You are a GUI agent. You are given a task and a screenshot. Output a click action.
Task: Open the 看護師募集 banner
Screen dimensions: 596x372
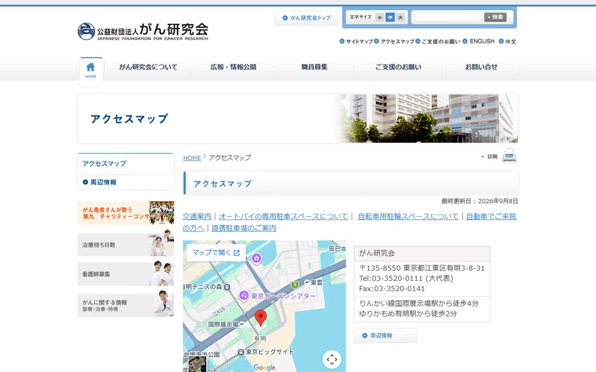(126, 274)
